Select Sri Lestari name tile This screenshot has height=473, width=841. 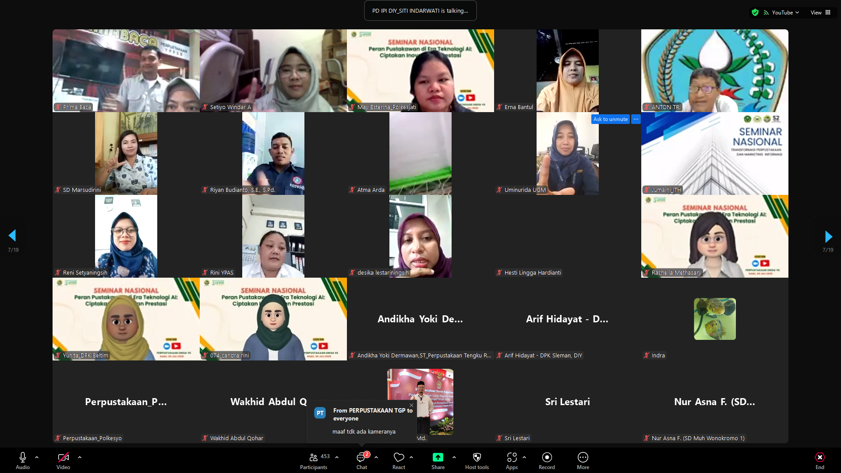tap(568, 402)
